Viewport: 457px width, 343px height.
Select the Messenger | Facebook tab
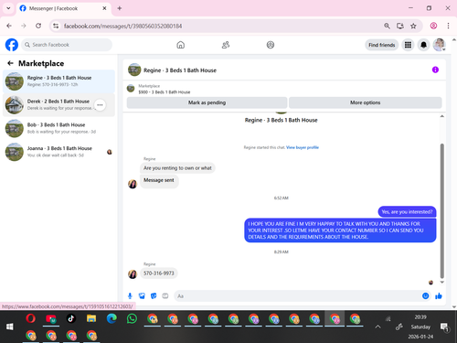coord(63,8)
